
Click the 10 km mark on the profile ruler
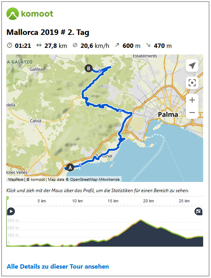77,201
